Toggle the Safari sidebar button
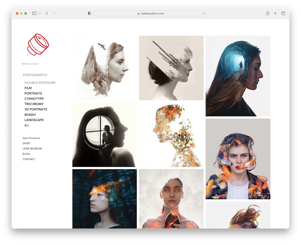The image size is (301, 244). coord(34,13)
